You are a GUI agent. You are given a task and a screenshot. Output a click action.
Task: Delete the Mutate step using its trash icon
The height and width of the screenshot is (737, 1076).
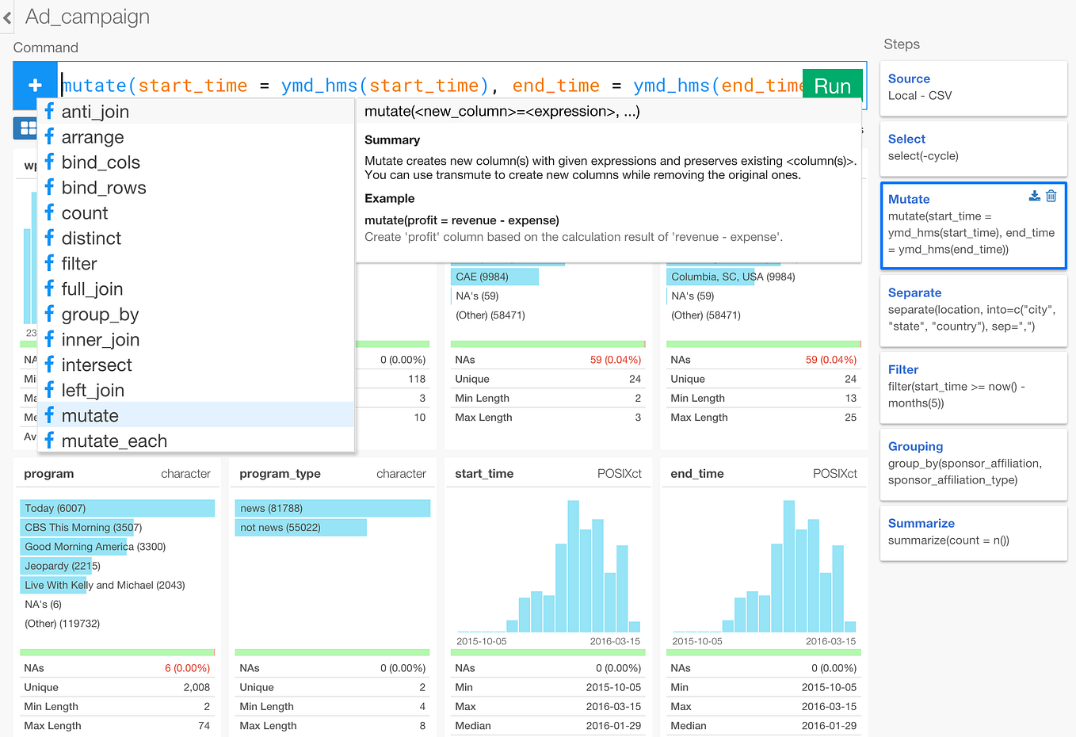1052,196
